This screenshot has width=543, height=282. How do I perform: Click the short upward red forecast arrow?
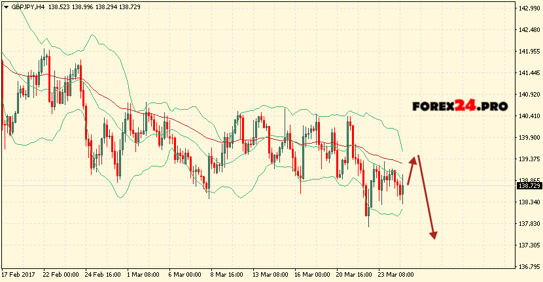point(412,168)
